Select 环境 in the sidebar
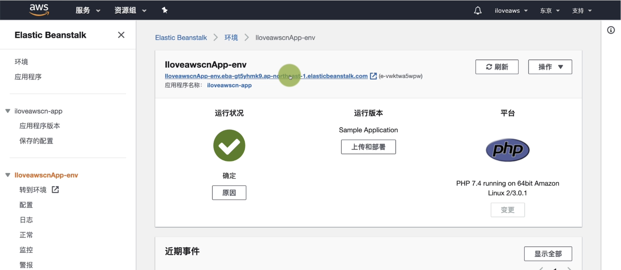Image resolution: width=621 pixels, height=270 pixels. pyautogui.click(x=21, y=62)
